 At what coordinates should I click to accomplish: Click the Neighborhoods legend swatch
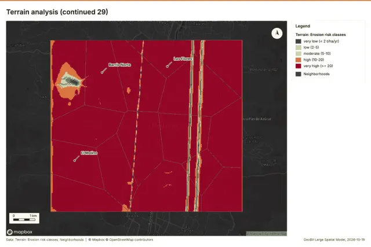[x=299, y=74]
